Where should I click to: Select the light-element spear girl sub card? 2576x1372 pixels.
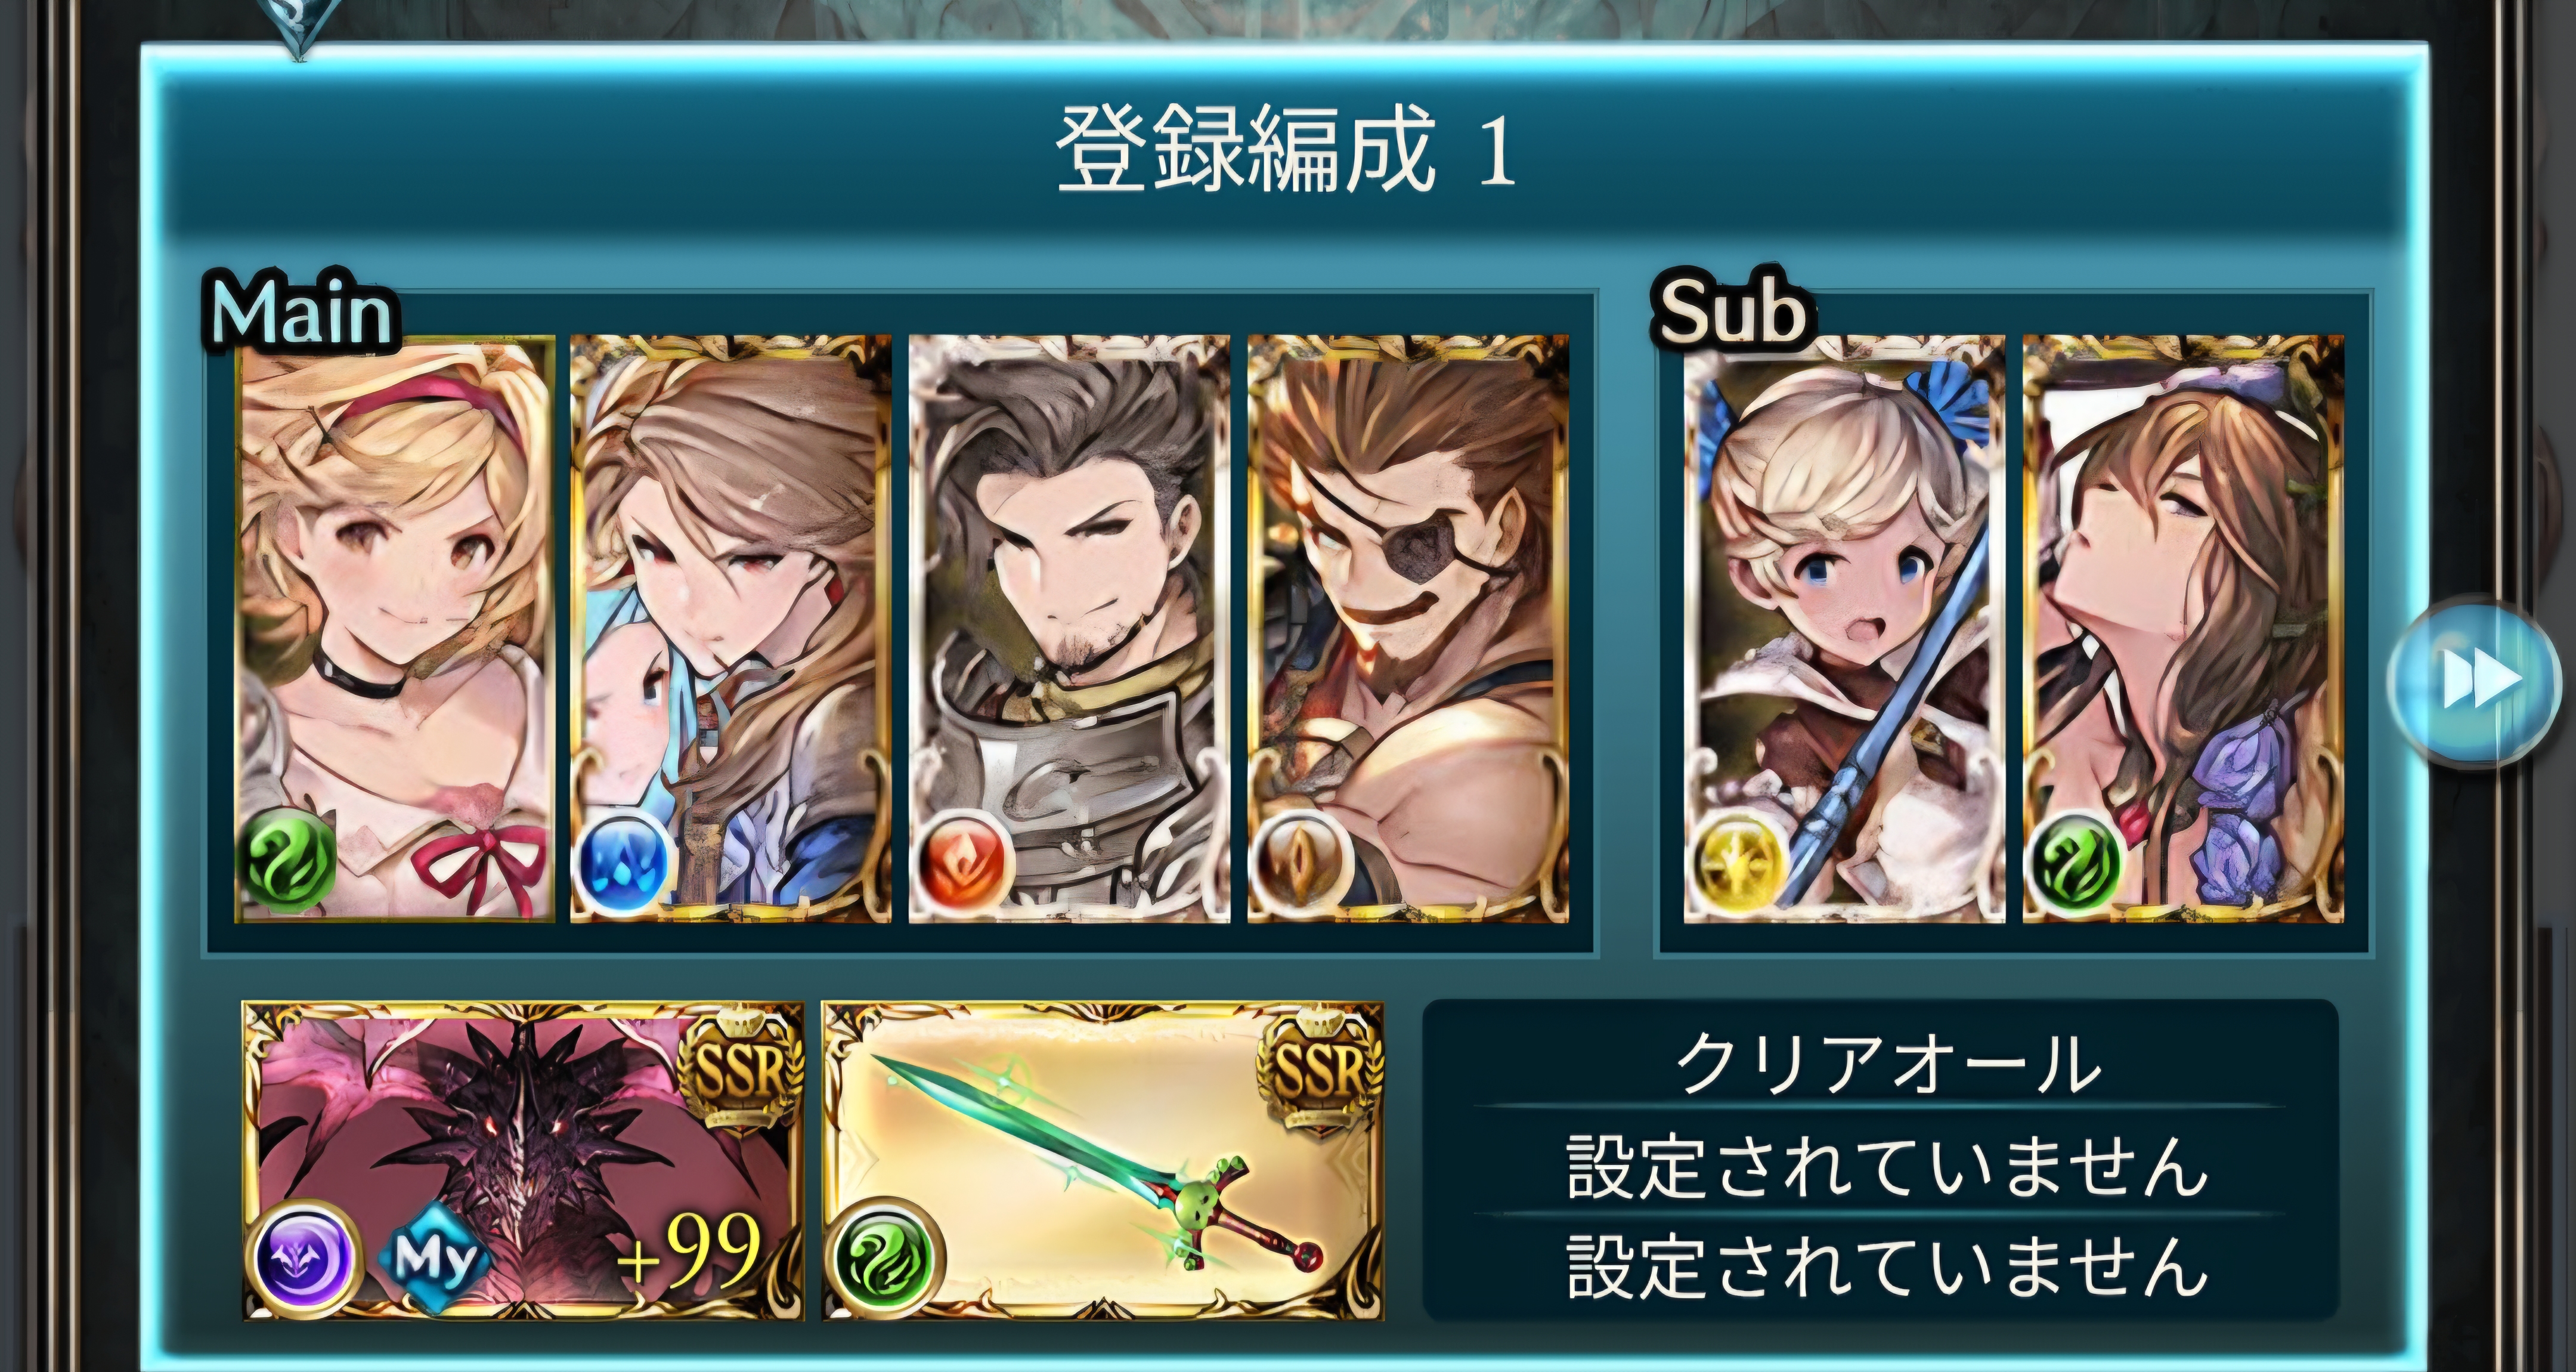pos(1844,629)
